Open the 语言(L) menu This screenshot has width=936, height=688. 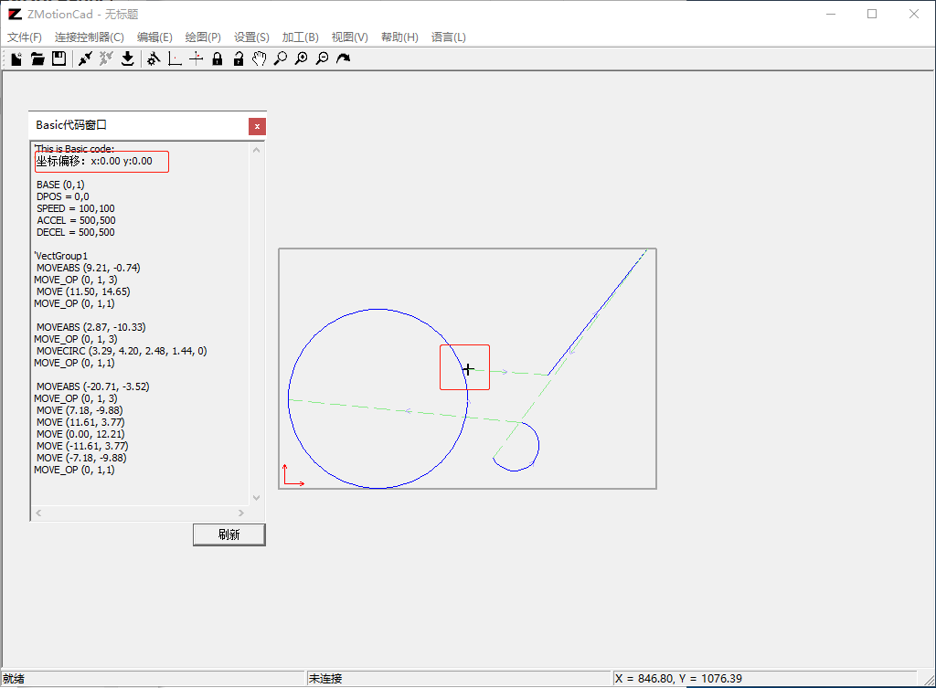pos(448,37)
